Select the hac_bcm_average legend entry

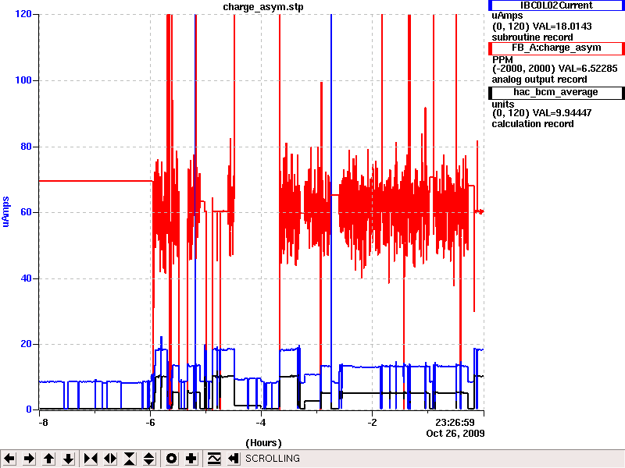point(556,92)
